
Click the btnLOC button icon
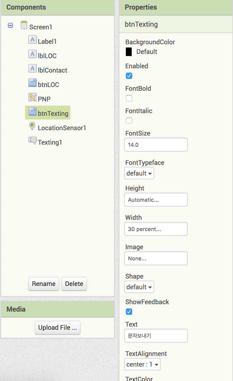(x=32, y=83)
